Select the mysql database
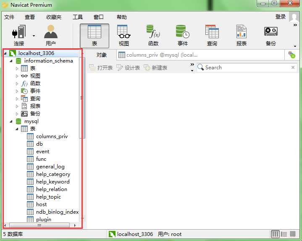 pyautogui.click(x=31, y=121)
